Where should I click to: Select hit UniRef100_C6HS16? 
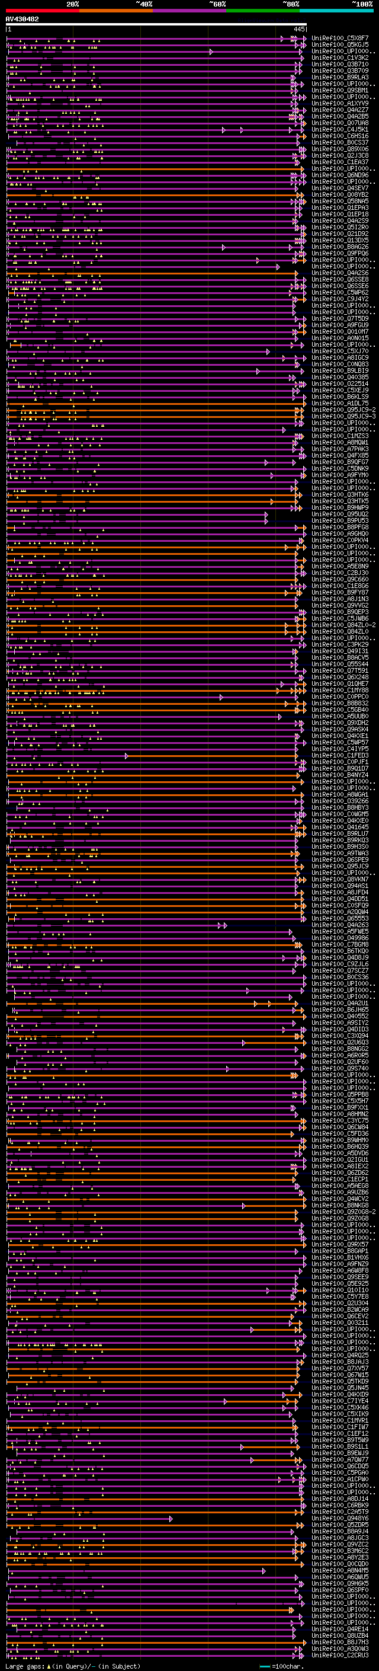340,136
